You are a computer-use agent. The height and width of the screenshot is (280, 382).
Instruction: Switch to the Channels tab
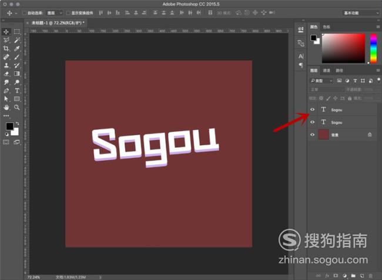[326, 71]
